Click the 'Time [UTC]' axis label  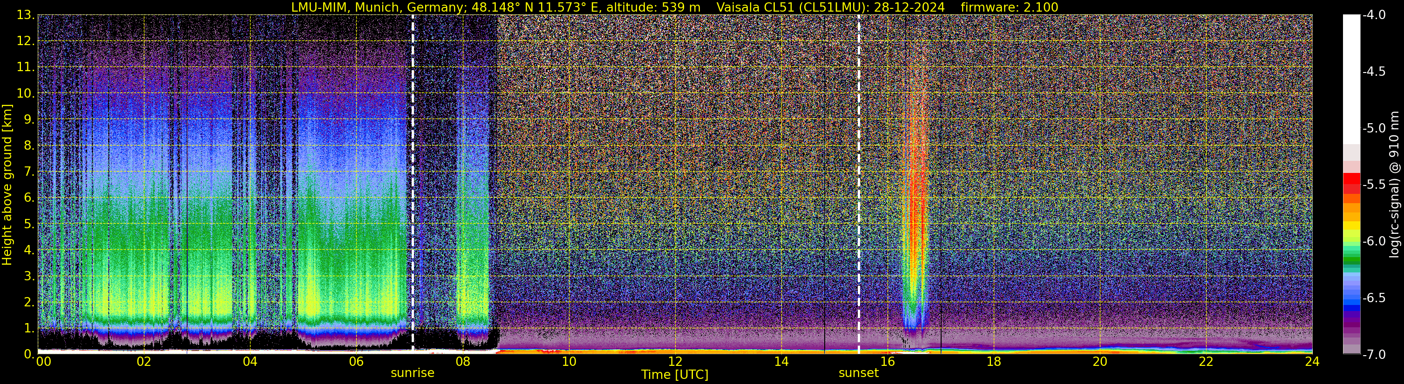[675, 375]
